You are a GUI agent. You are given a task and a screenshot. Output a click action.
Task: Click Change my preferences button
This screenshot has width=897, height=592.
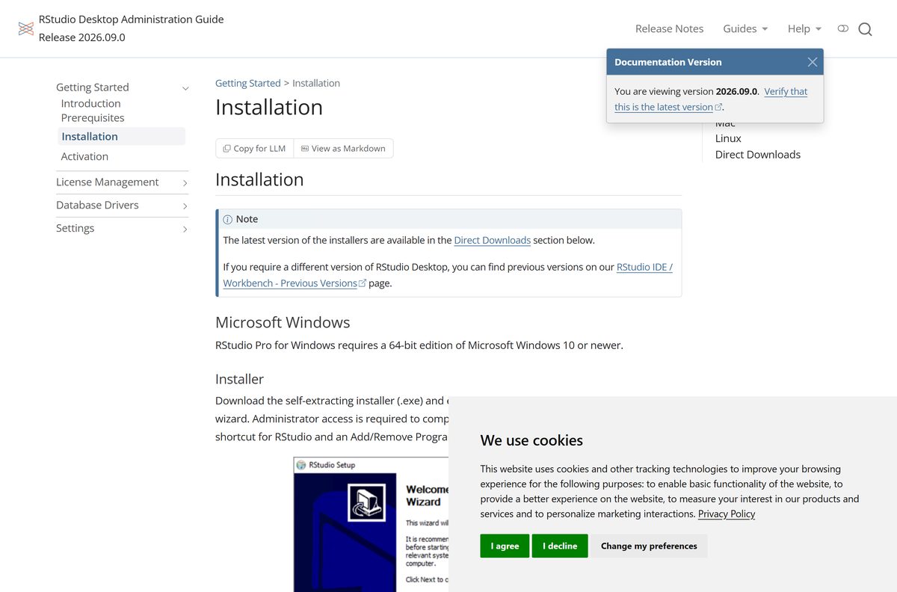point(649,546)
